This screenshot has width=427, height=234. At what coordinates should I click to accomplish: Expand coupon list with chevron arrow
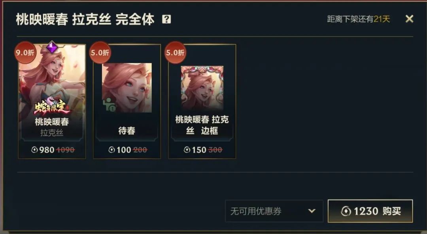point(312,211)
